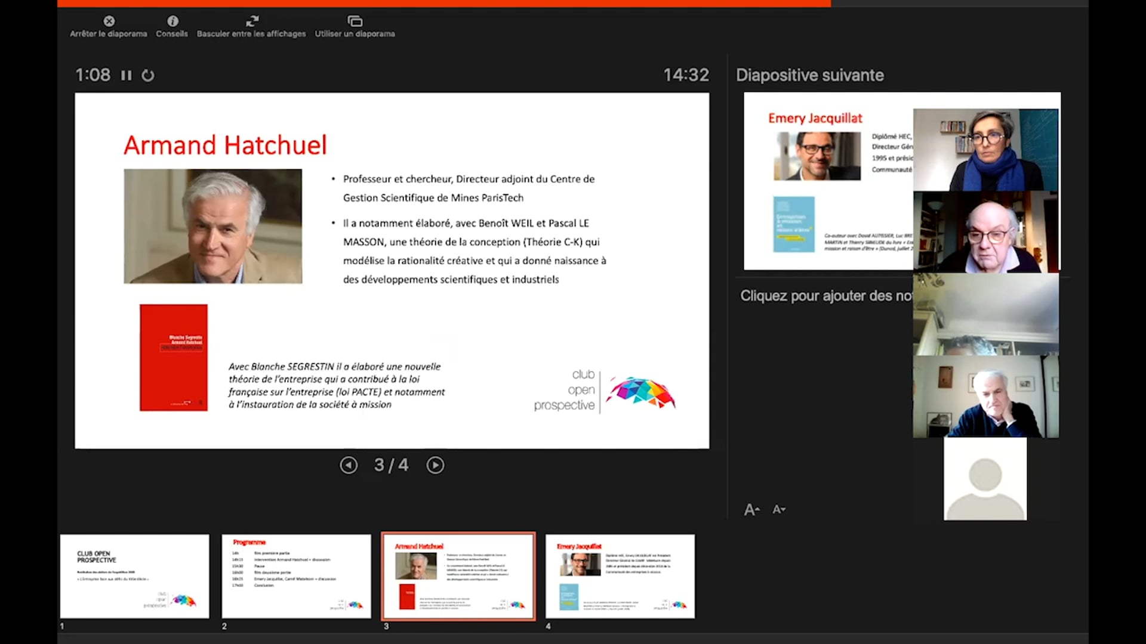The height and width of the screenshot is (644, 1146).
Task: Open the Conseils tips panel
Action: 171,21
